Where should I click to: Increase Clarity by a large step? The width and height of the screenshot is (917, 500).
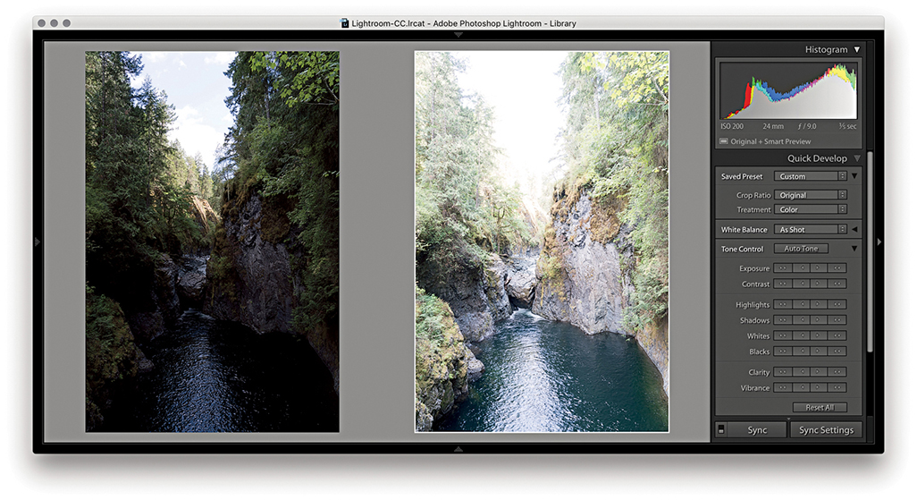click(837, 372)
